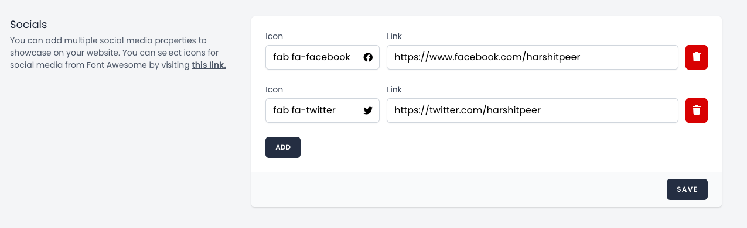This screenshot has height=228, width=747.
Task: Click the Facebook logo icon in first row
Action: point(368,57)
